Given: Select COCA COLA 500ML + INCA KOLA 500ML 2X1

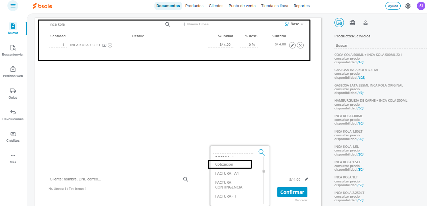Looking at the screenshot, I should pos(368,55).
